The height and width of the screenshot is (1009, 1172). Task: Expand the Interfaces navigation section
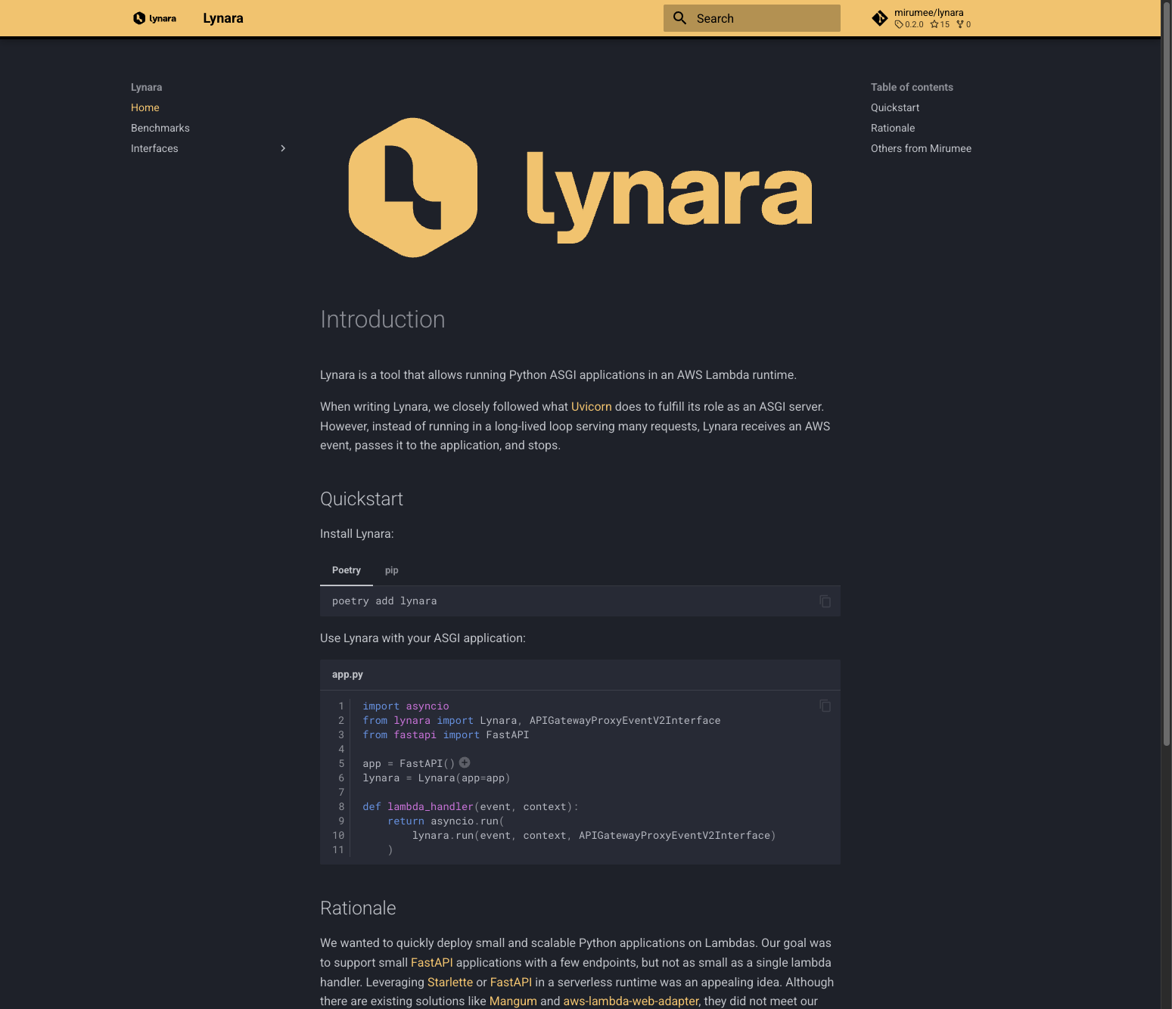[283, 148]
